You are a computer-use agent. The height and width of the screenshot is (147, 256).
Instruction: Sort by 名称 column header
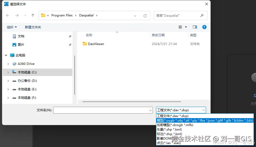pyautogui.click(x=89, y=35)
